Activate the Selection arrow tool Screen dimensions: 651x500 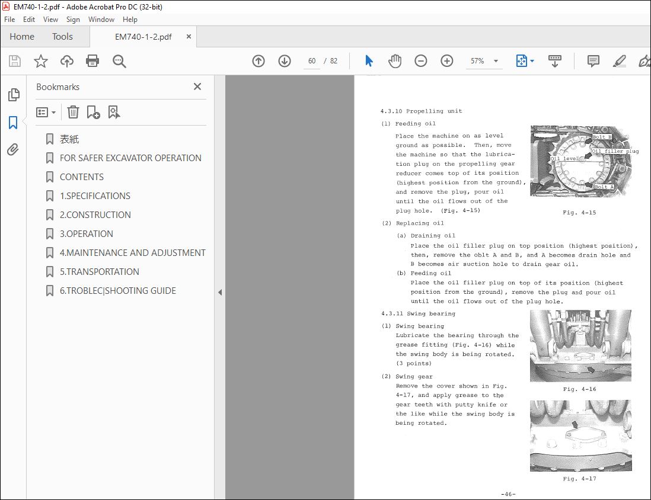369,61
